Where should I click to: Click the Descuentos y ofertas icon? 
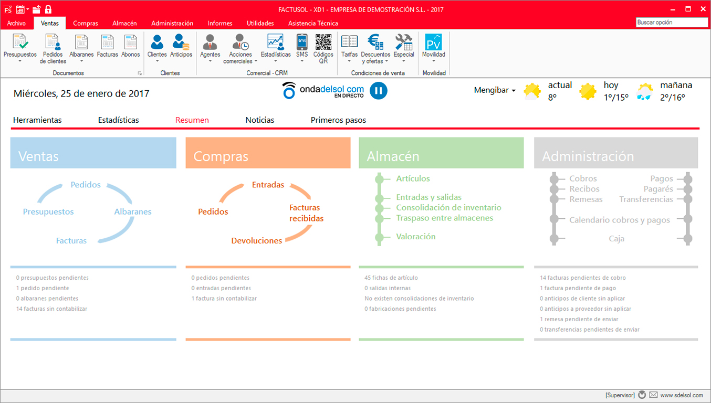tap(375, 42)
